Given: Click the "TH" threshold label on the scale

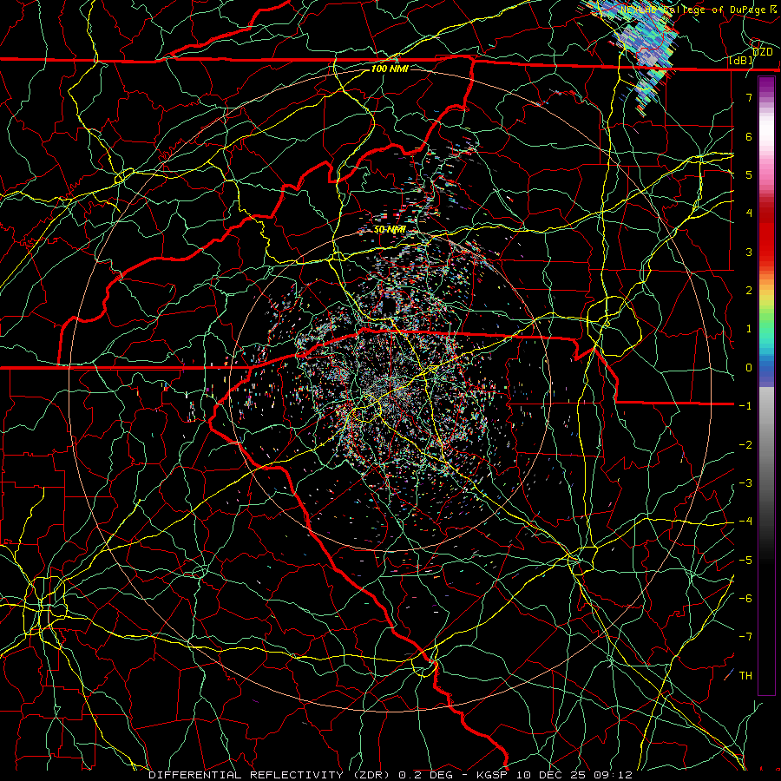Looking at the screenshot, I should [745, 676].
